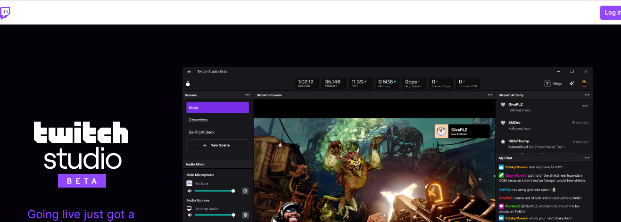Click the BETA badge under studio logo
Screen dimensions: 621x222
(82, 181)
